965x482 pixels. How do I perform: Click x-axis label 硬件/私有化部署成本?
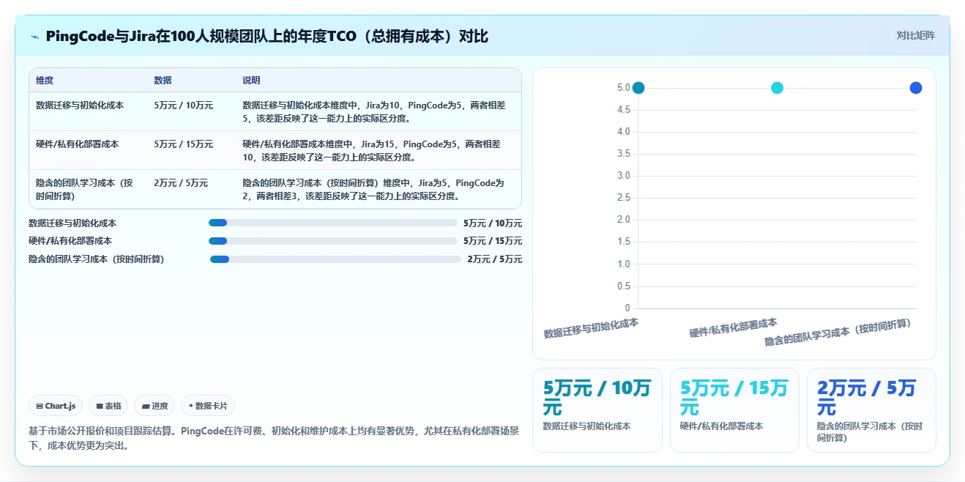(733, 327)
